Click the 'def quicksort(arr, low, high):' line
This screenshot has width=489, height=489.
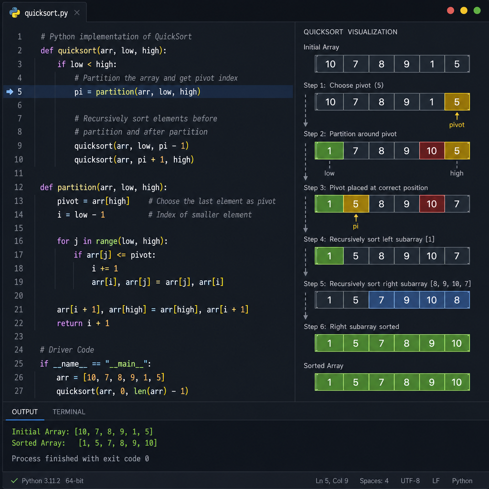[x=104, y=51]
